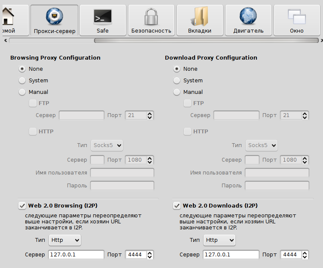The image size is (323, 268).
Task: Click Browsing HTTP port 1080 stepper arrows
Action: point(150,160)
